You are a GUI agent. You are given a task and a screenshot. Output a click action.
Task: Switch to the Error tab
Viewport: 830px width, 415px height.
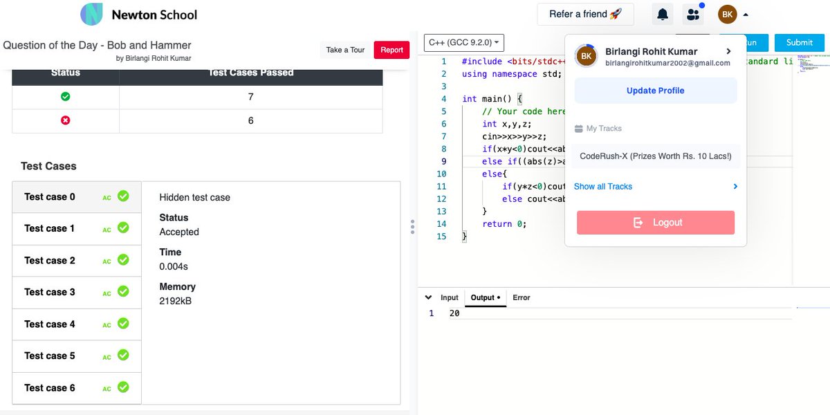[522, 297]
